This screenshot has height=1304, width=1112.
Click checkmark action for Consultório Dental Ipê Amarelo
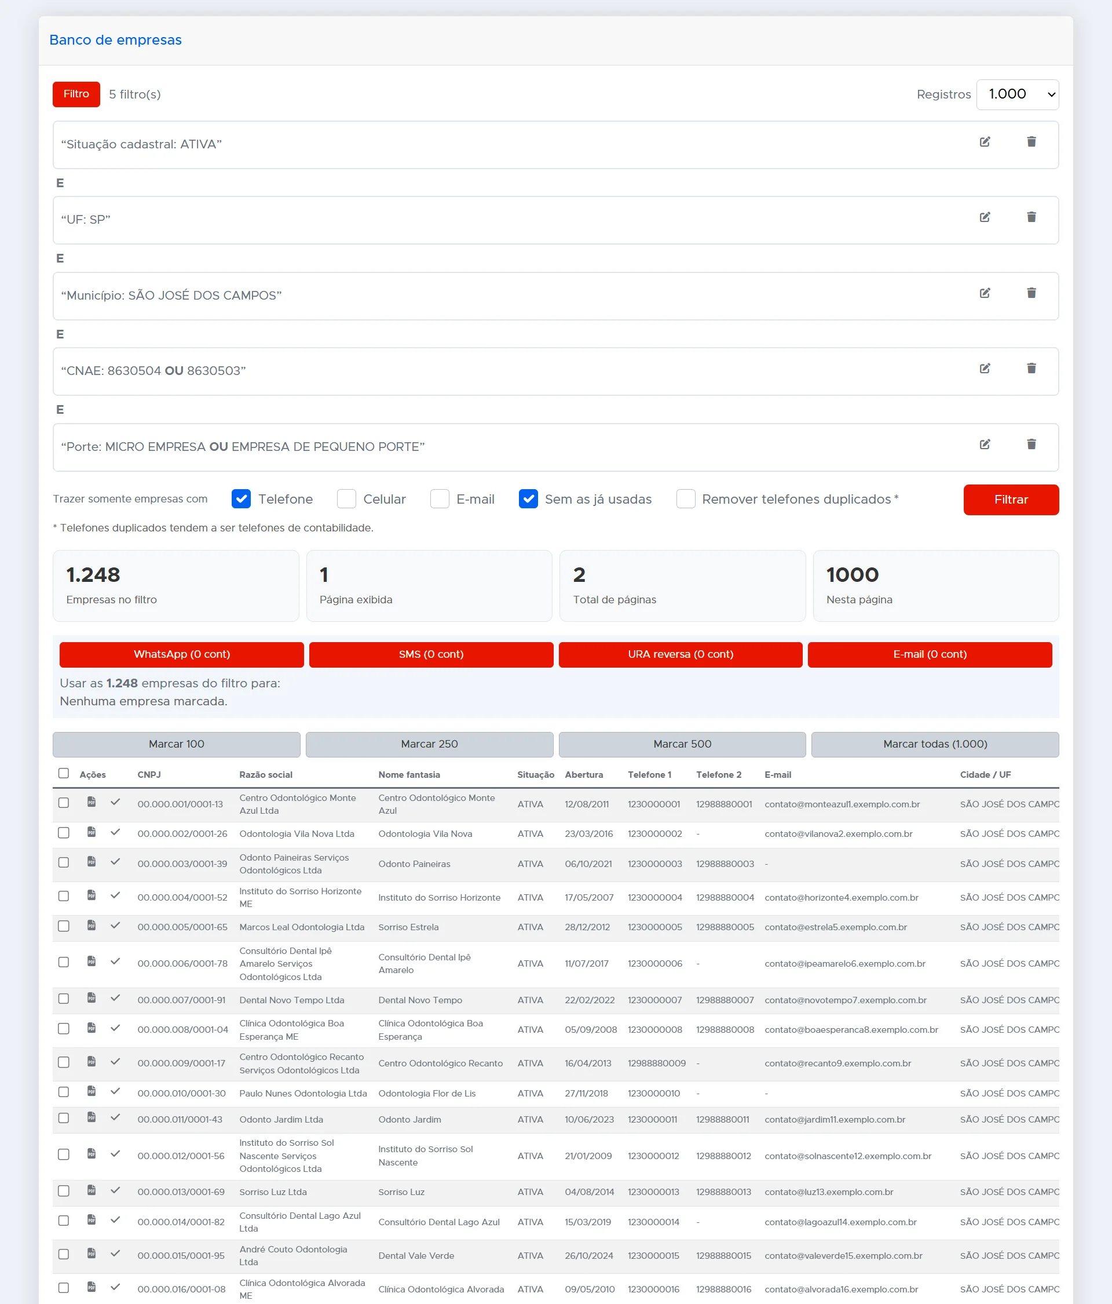[x=115, y=961]
